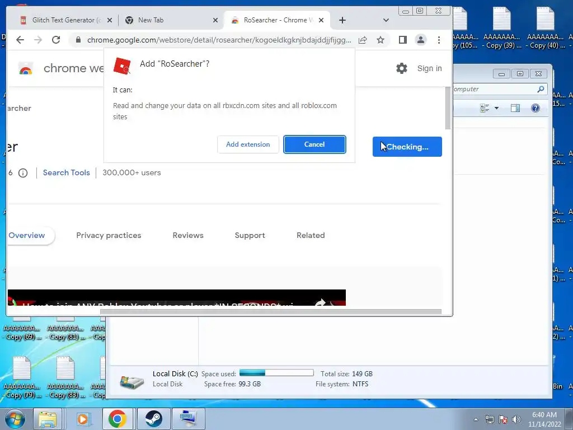Close the RoSearcher tab
The image size is (573, 430).
pos(321,21)
